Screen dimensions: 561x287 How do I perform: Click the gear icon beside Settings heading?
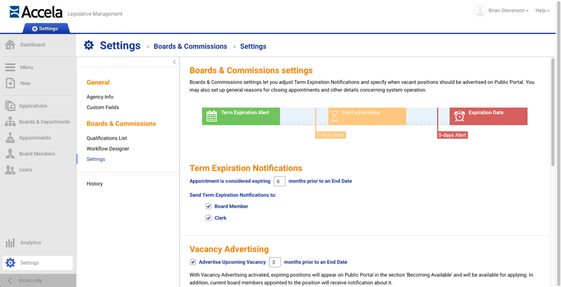(88, 45)
